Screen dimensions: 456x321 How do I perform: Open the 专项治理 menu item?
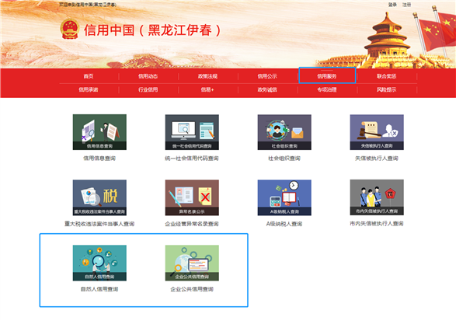[327, 89]
